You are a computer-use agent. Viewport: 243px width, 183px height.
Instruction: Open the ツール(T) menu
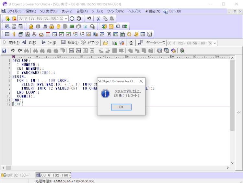[97, 11]
